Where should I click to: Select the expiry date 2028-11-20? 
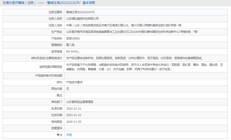[x=74, y=122]
